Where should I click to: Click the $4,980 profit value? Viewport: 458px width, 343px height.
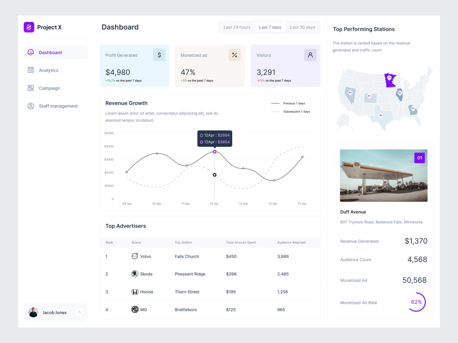tap(118, 72)
